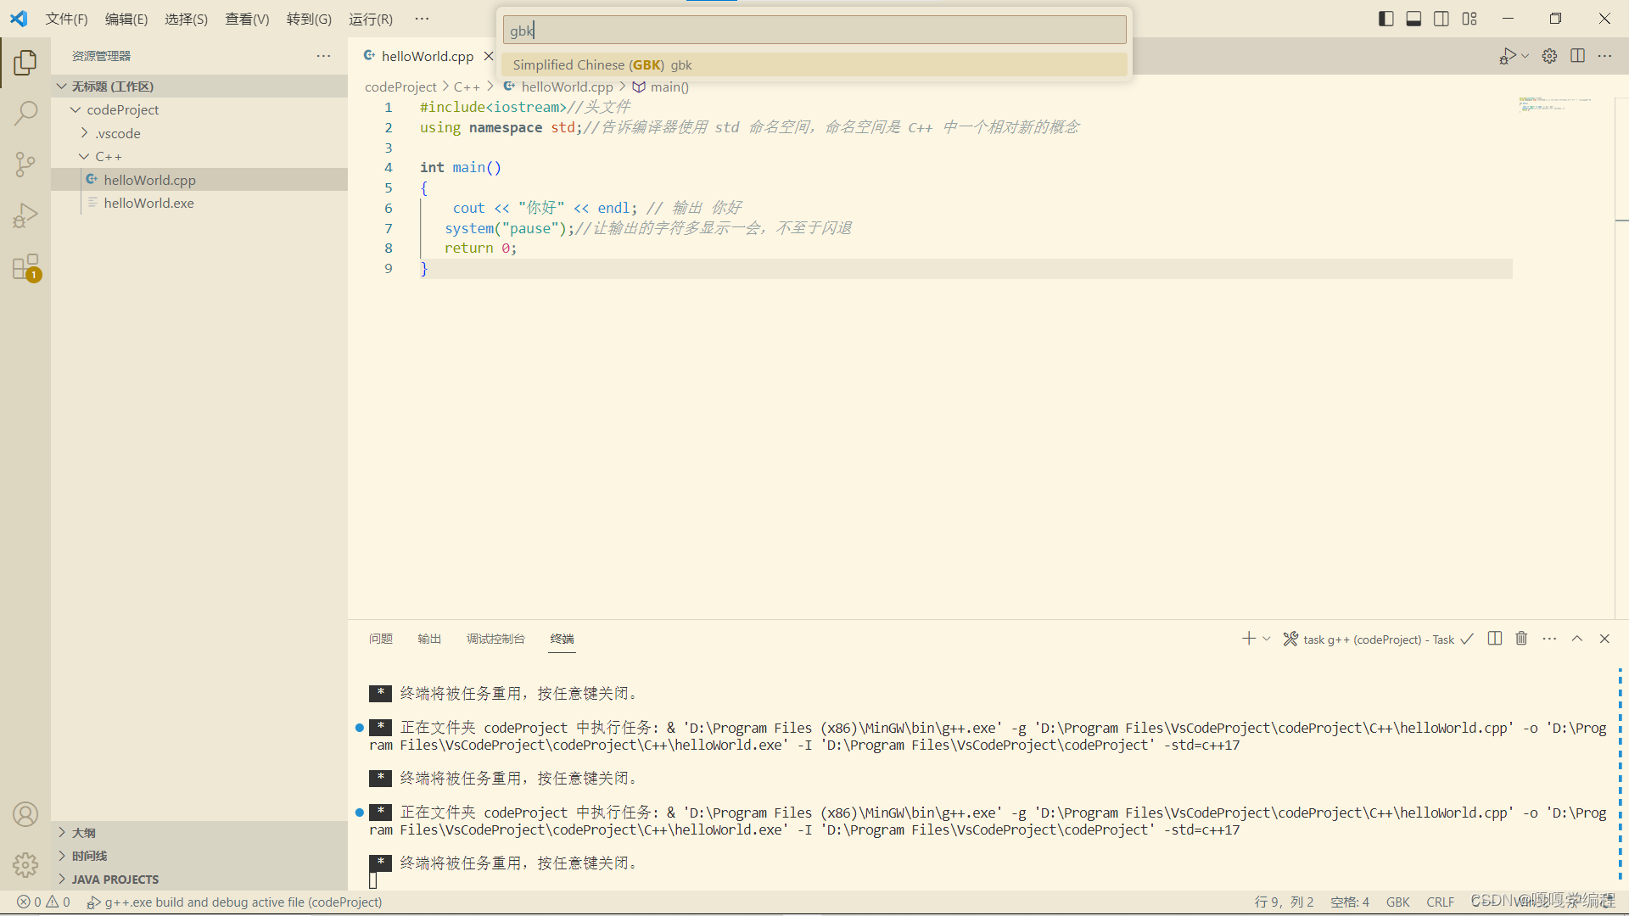Focus the encoding search input box
Viewport: 1629px width, 916px height.
814,31
